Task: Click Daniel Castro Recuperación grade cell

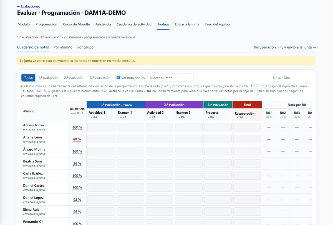Action: pos(247,187)
